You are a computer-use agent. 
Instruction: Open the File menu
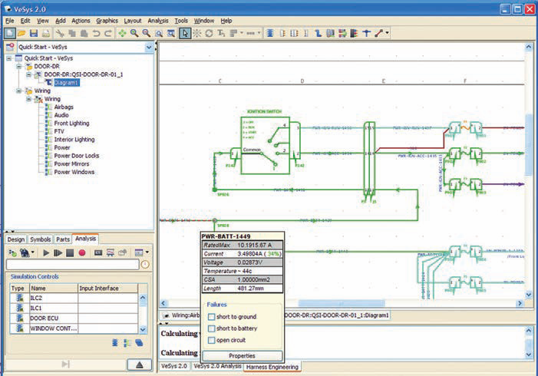click(x=10, y=21)
